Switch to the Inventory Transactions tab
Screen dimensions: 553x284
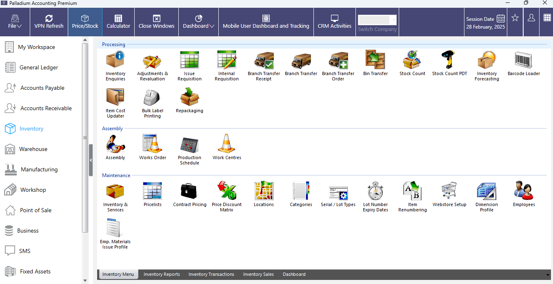211,274
